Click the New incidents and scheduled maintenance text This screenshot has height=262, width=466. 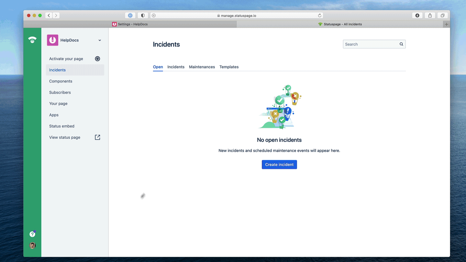(x=279, y=151)
